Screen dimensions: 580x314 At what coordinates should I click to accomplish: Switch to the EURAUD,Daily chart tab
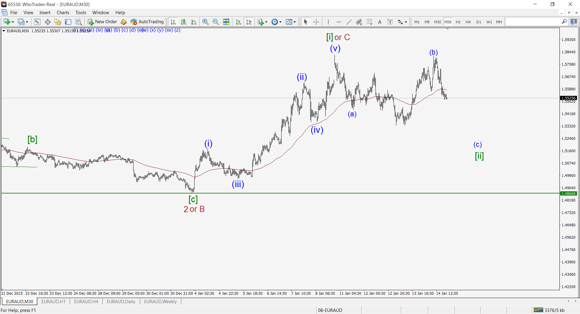click(121, 302)
